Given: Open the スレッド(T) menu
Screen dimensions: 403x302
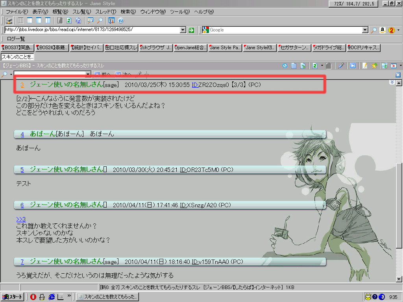Looking at the screenshot, I should coord(105,12).
